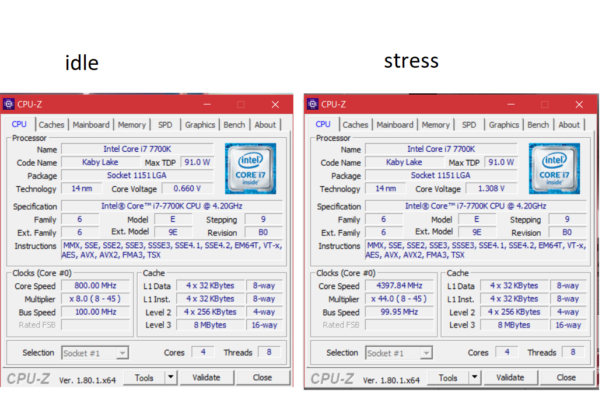
Task: Click Threads value 8 in idle window
Action: tap(269, 352)
